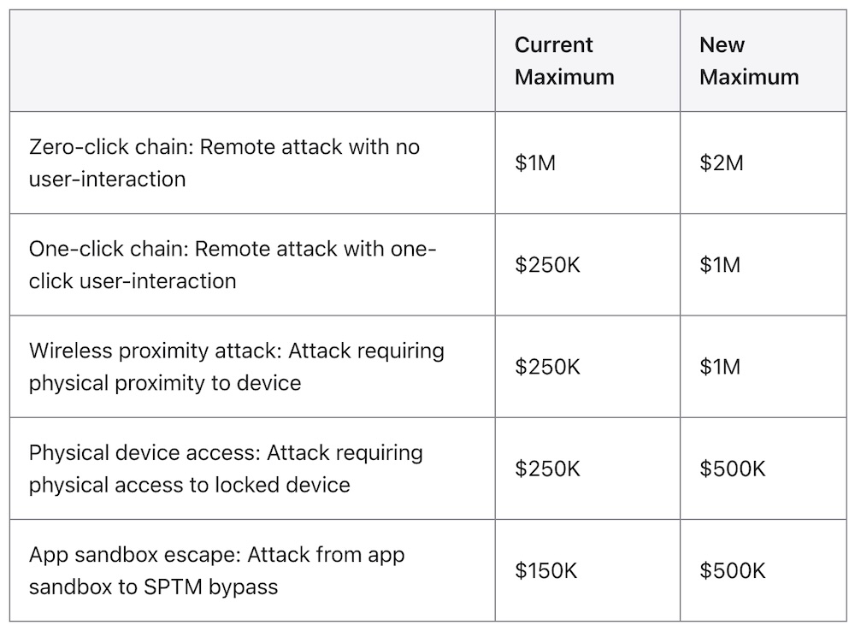855x631 pixels.
Task: Click the "Current Maximum" column header
Action: 564,61
